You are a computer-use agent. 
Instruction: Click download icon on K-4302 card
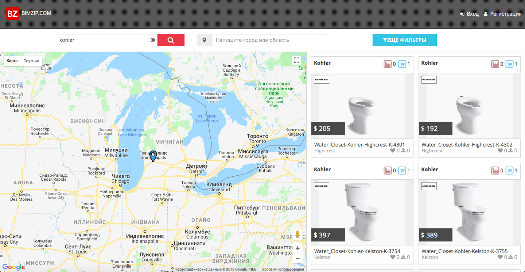click(x=511, y=151)
